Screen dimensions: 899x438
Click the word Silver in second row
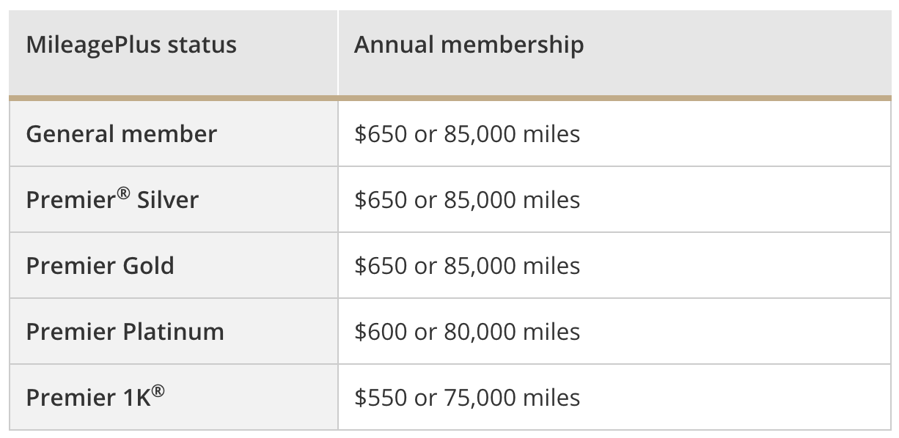point(168,200)
